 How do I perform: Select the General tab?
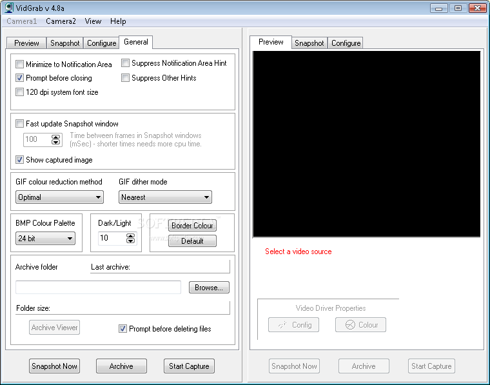click(136, 42)
